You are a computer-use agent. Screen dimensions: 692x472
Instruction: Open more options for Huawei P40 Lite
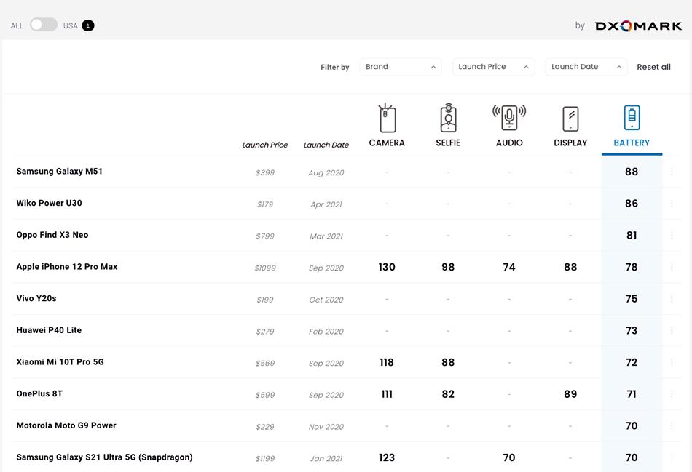pos(672,330)
